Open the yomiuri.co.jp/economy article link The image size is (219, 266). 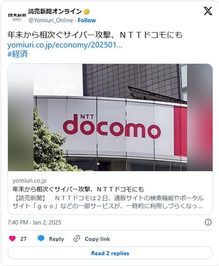click(x=65, y=45)
